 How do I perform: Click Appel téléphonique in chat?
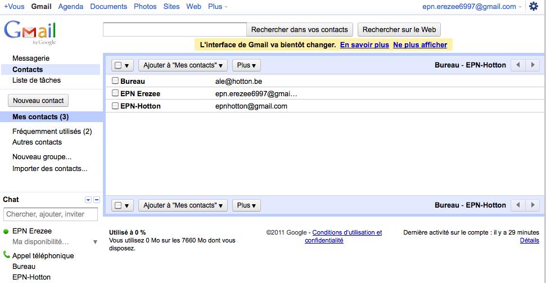[x=43, y=255]
